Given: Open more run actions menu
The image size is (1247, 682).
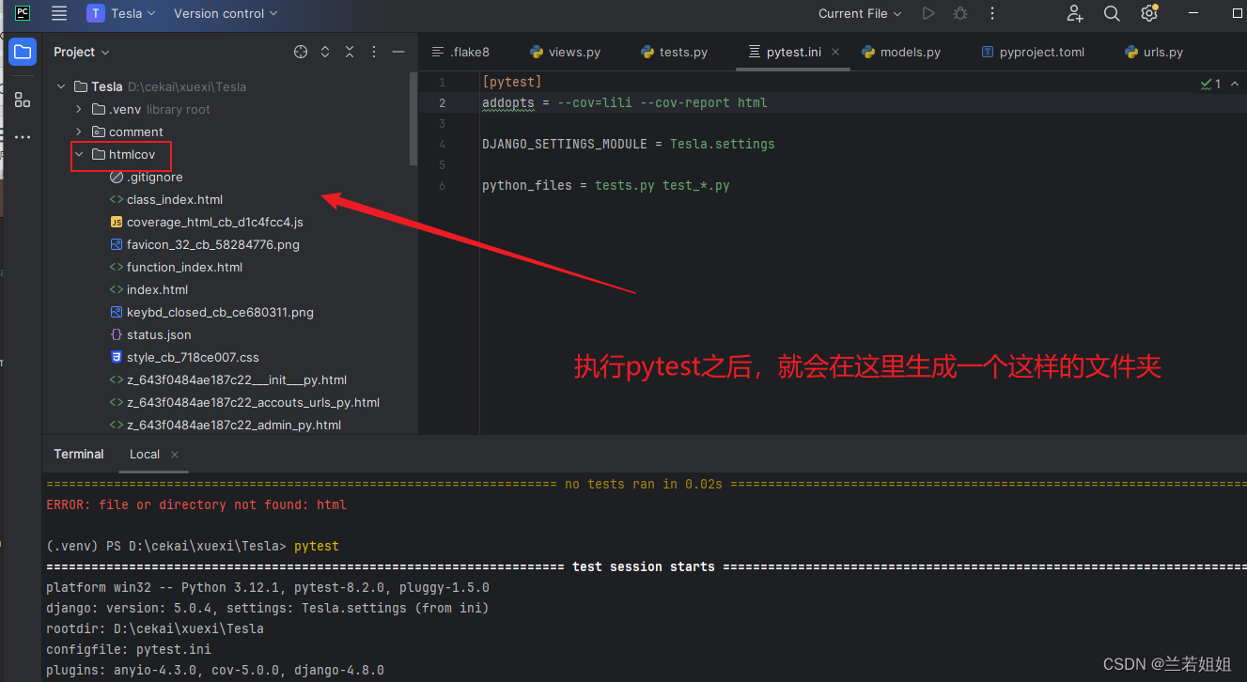Looking at the screenshot, I should 991,13.
